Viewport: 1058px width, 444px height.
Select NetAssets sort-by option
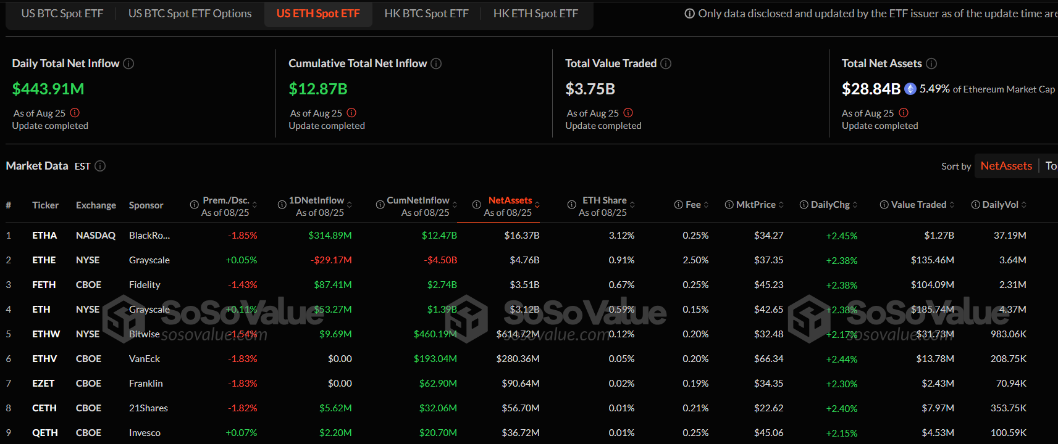(1006, 166)
